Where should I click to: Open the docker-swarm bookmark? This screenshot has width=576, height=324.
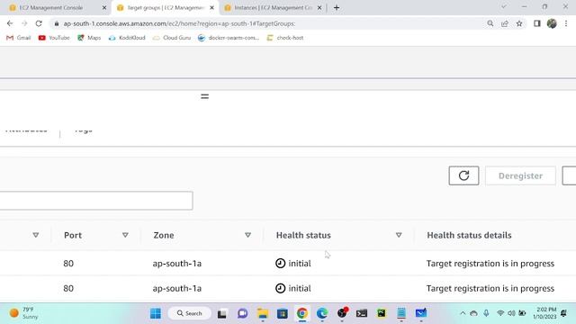[229, 38]
